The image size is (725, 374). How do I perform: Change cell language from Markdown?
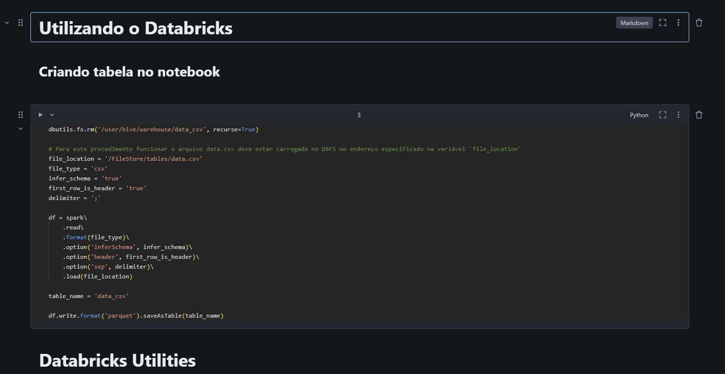[634, 23]
